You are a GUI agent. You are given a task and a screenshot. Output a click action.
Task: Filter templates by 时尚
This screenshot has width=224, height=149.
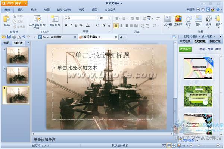tap(202, 49)
